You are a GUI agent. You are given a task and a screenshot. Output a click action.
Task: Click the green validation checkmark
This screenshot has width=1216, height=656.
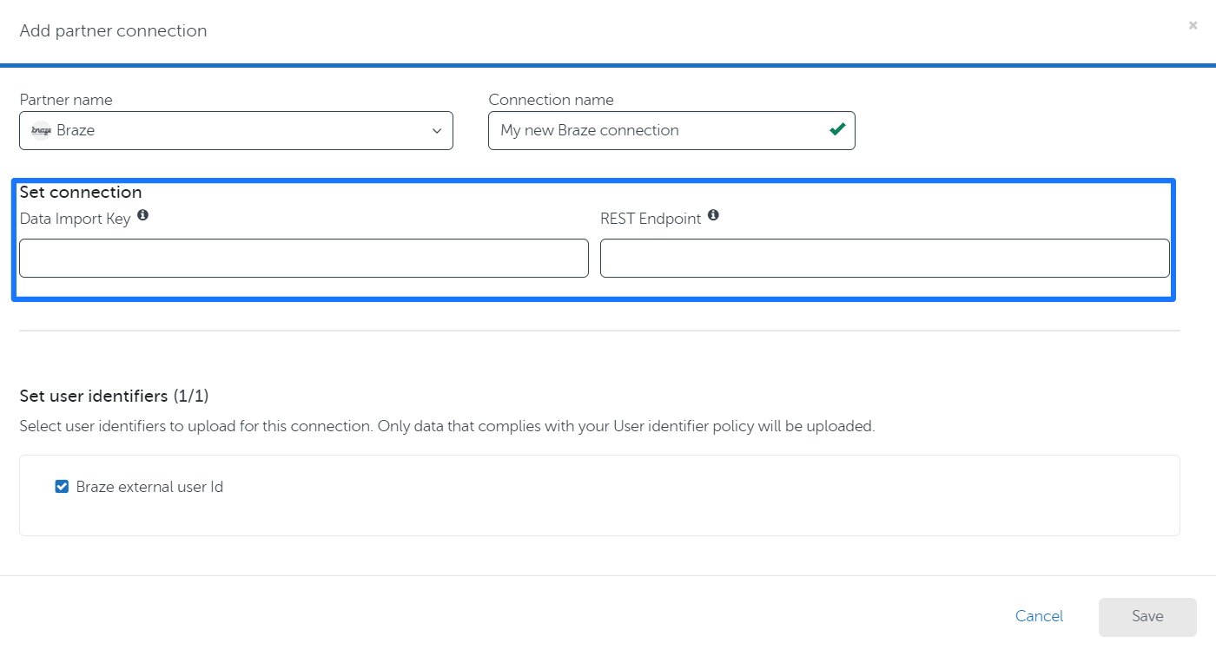(x=836, y=130)
